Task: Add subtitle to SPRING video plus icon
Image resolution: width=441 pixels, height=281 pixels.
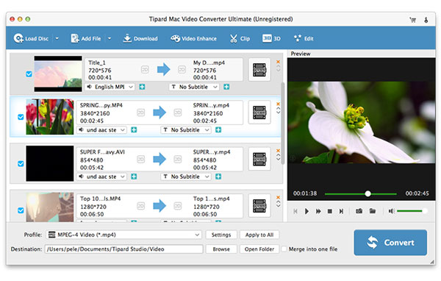Action: tap(218, 130)
